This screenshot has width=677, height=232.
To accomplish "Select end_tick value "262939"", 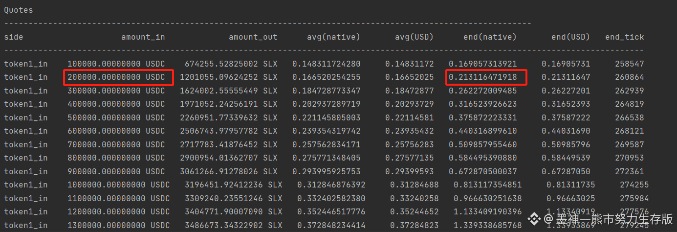I will (630, 91).
